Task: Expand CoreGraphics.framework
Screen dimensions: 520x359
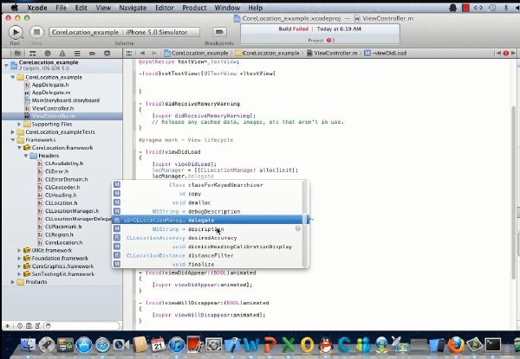Action: point(19,266)
